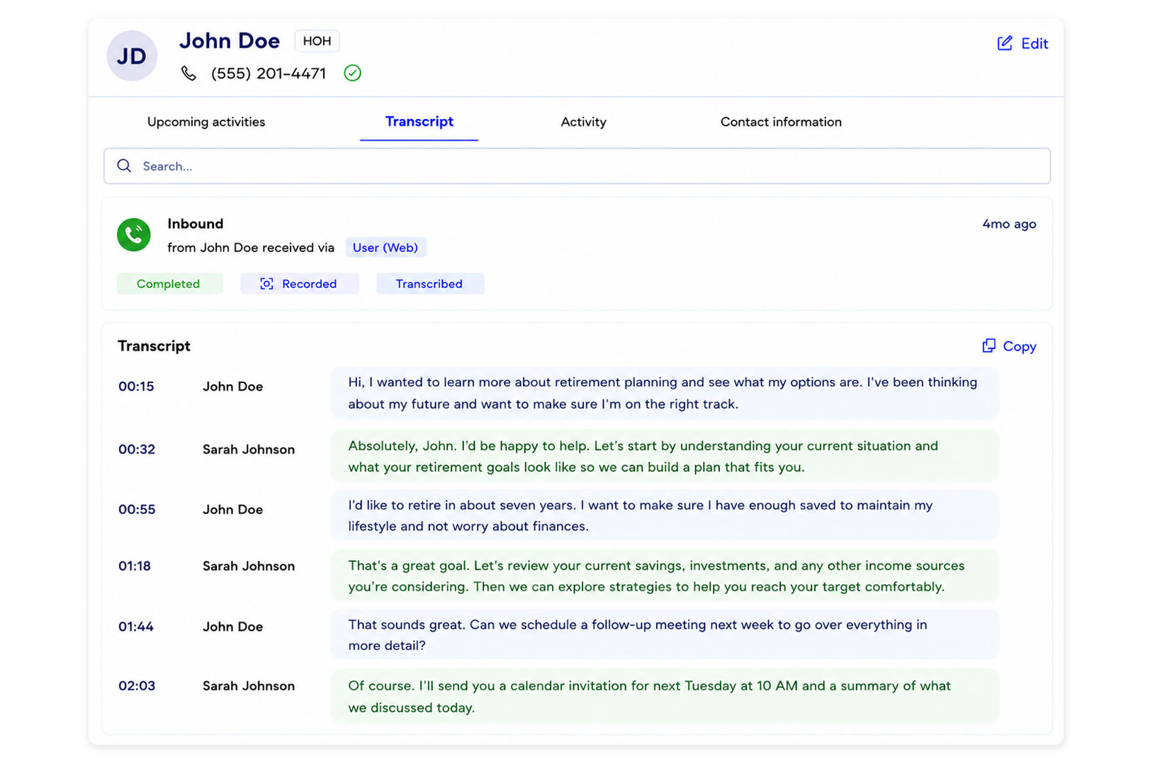Click the green inbound call icon

point(134,234)
